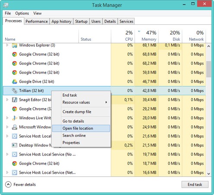This screenshot has height=195, width=214.
Task: Open the Resource values submenu
Action: click(81, 102)
